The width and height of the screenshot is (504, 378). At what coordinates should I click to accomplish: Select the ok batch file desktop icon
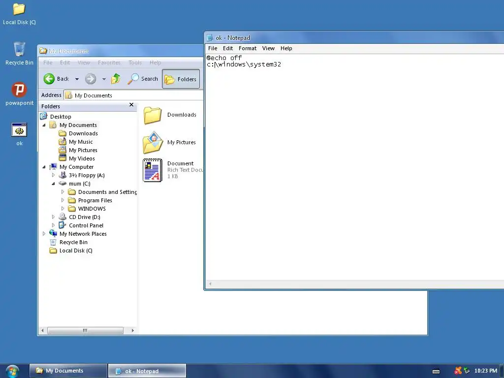pyautogui.click(x=19, y=134)
